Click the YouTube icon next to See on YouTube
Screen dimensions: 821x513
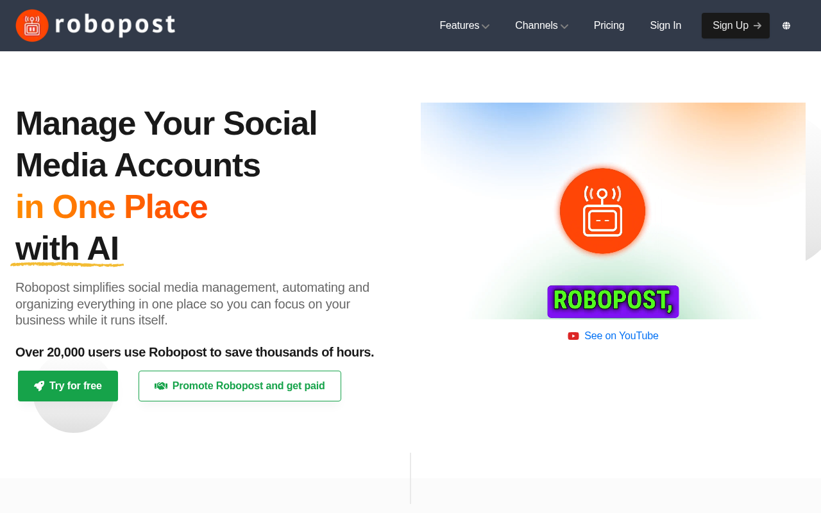tap(573, 335)
